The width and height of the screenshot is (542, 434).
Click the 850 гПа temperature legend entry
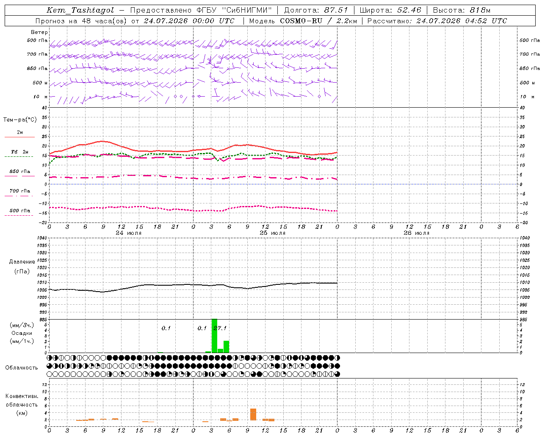point(20,172)
